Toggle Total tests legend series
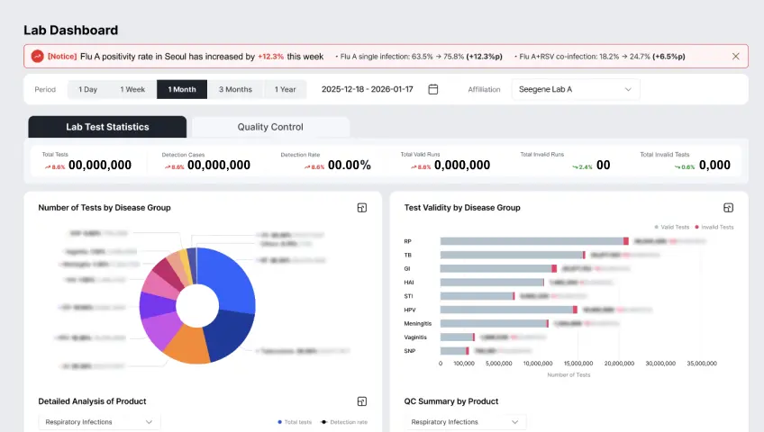Screen dimensions: 764x432 pos(295,422)
